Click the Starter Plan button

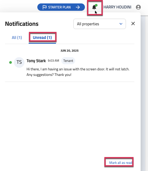[x=61, y=7]
